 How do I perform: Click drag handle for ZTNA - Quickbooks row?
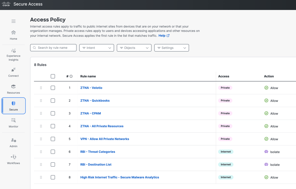pyautogui.click(x=41, y=100)
